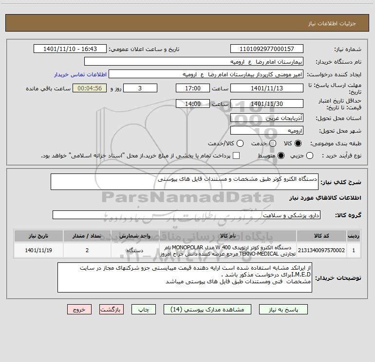Click the تاریخ نیاز column header

[x=38, y=236]
